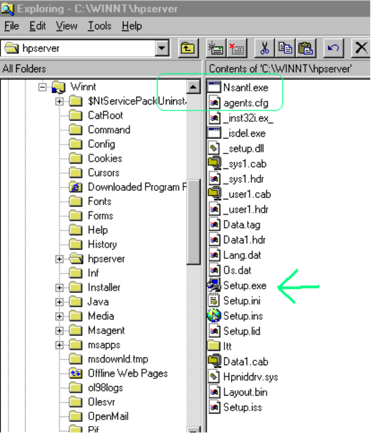373x438 pixels.
Task: Click the Paste clipboard toolbar icon
Action: click(x=306, y=48)
